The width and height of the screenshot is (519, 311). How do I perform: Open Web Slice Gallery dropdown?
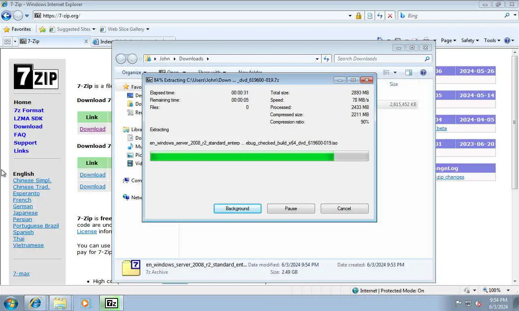pos(148,29)
